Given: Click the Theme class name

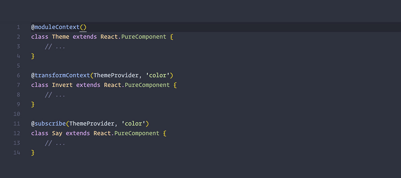Looking at the screenshot, I should point(61,37).
